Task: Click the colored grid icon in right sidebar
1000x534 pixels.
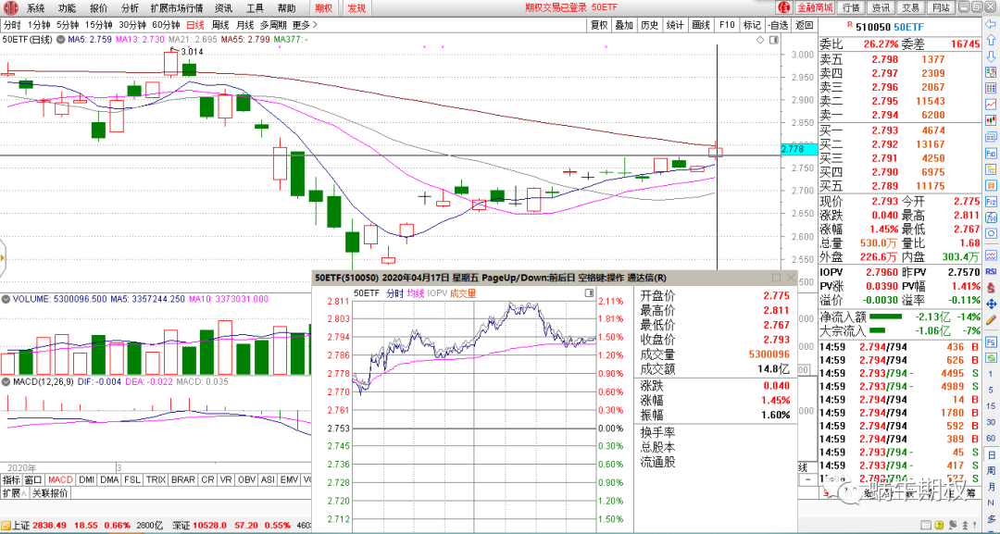Action: pos(991,88)
